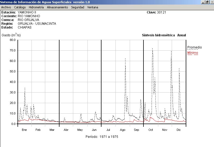Image resolution: width=214 pixels, height=147 pixels.
Task: Click the Mínimo legend entry
Action: tap(192, 53)
